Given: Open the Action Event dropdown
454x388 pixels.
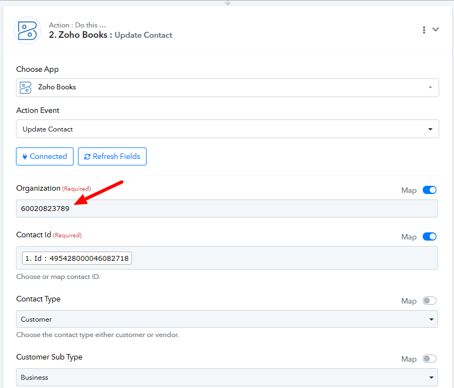Looking at the screenshot, I should pos(227,129).
